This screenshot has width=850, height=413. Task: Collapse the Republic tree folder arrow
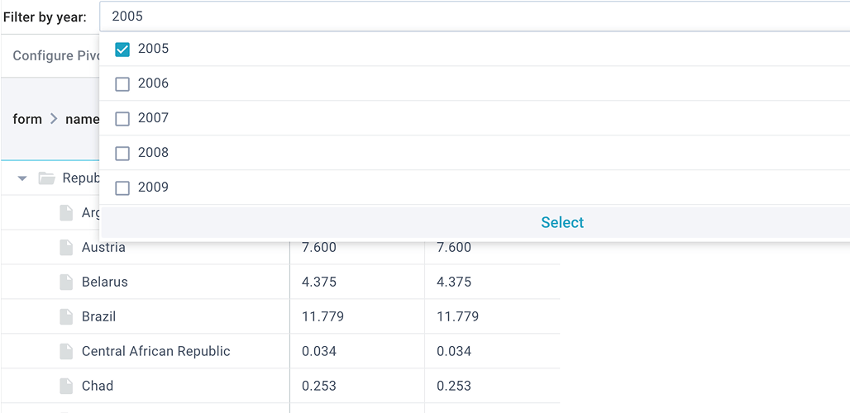click(x=22, y=178)
